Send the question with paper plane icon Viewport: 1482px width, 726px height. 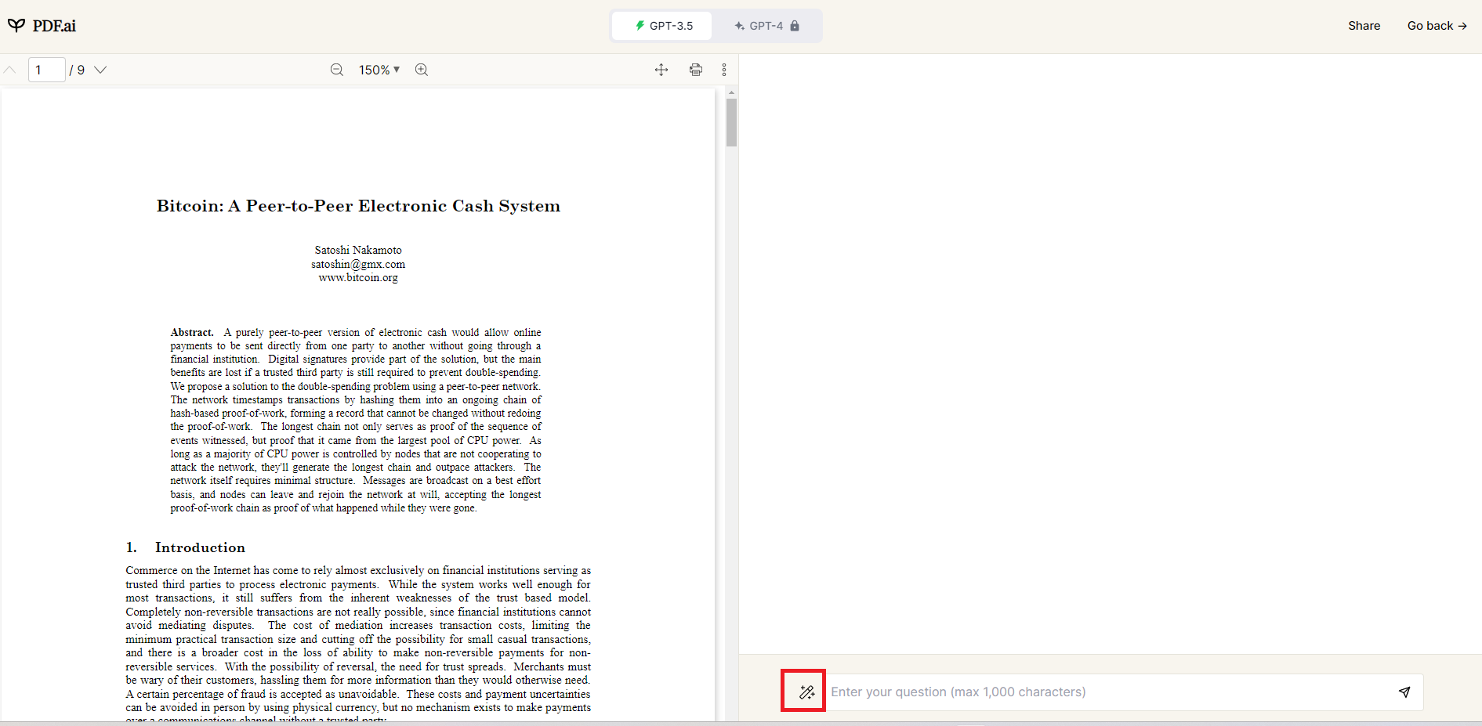tap(1404, 692)
